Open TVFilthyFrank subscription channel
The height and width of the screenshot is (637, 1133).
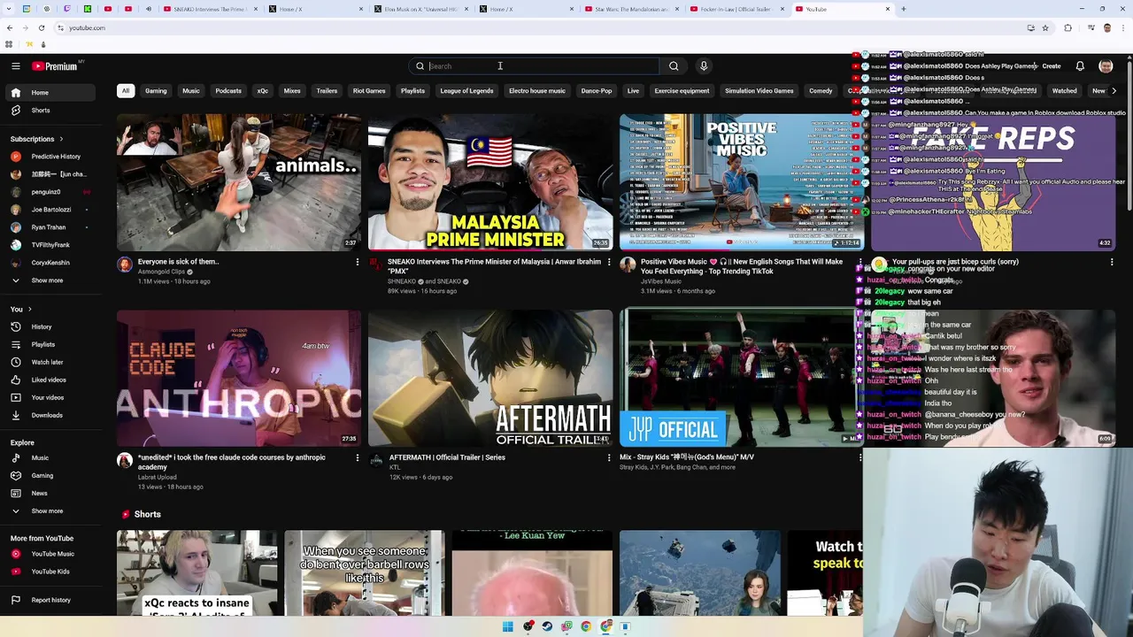50,245
